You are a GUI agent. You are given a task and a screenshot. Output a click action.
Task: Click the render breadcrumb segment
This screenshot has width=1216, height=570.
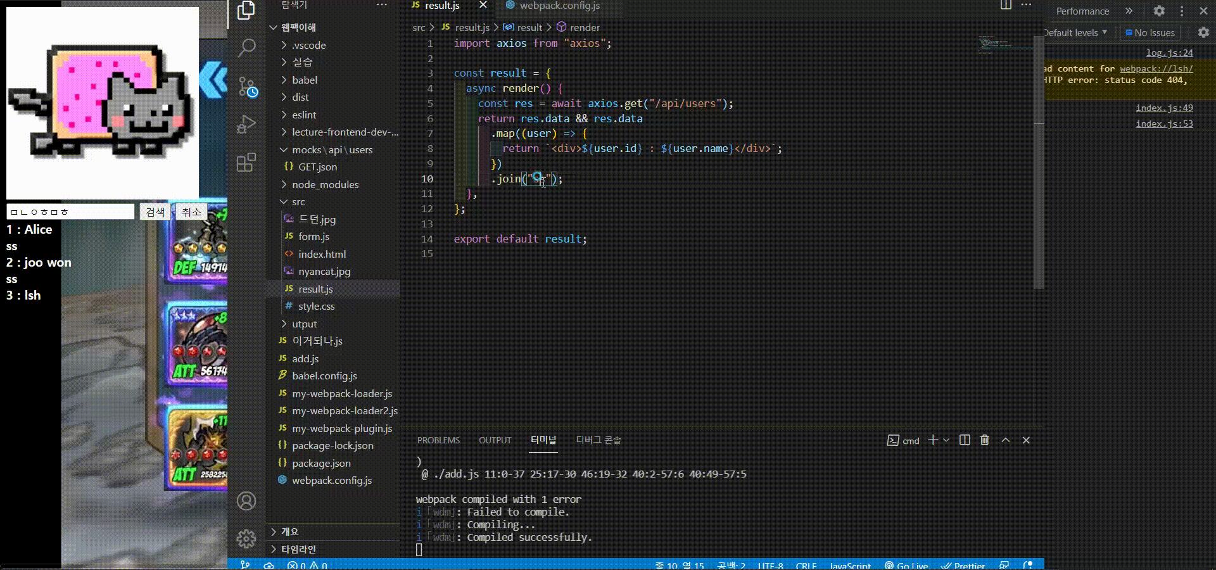578,27
